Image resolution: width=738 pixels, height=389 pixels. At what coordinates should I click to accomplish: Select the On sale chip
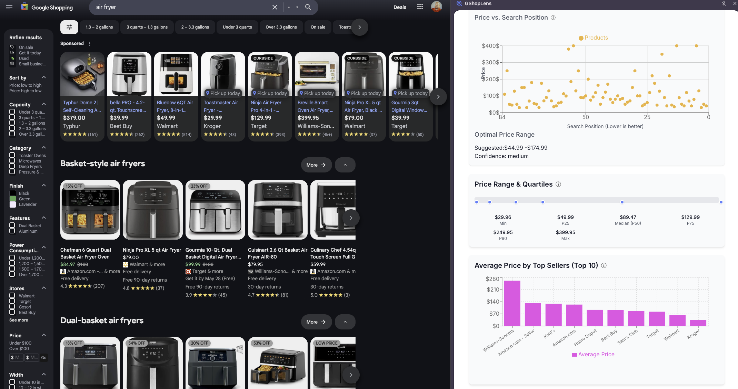coord(318,27)
